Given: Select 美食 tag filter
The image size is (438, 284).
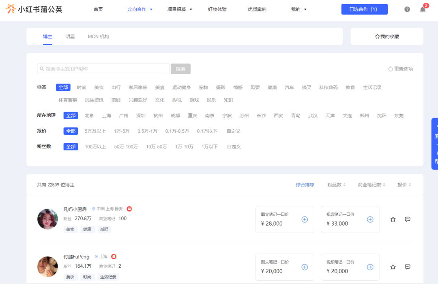Looking at the screenshot, I should click(x=159, y=87).
